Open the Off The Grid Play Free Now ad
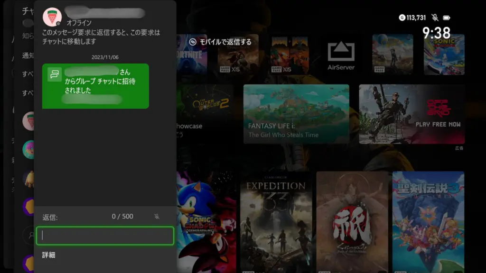 [x=411, y=114]
